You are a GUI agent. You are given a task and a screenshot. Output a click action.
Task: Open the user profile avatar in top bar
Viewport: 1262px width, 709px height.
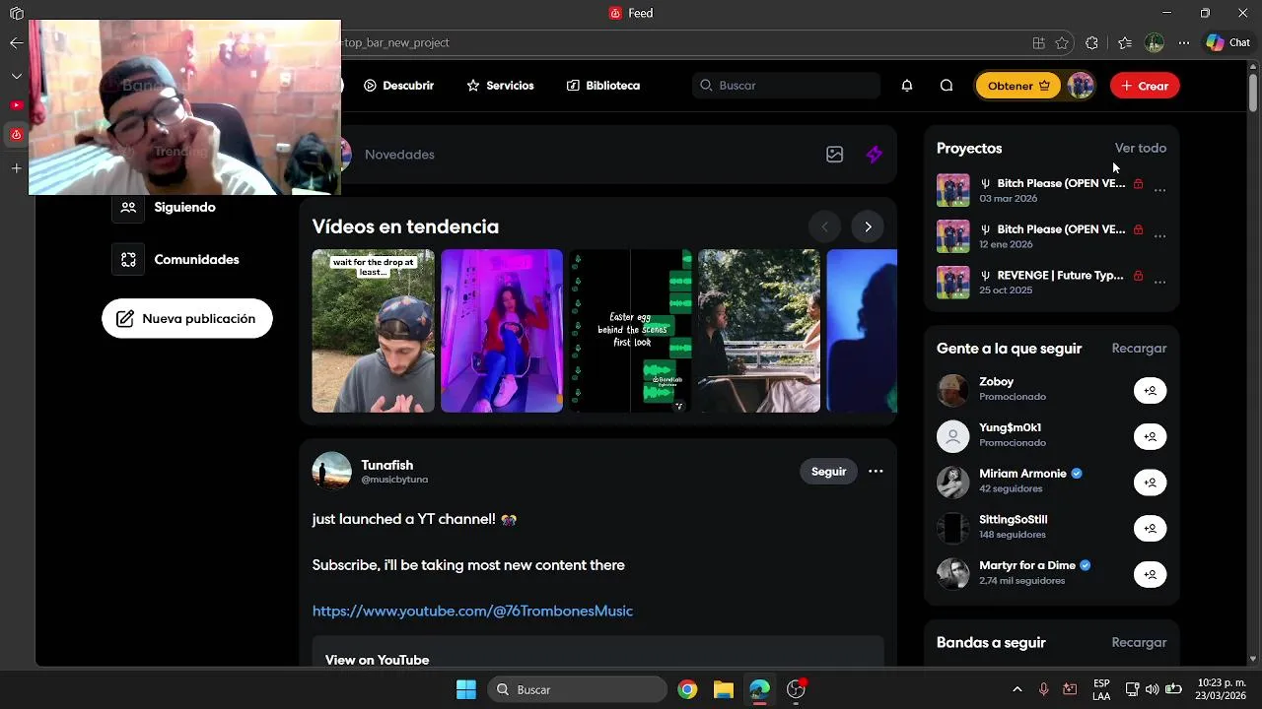coord(1082,86)
